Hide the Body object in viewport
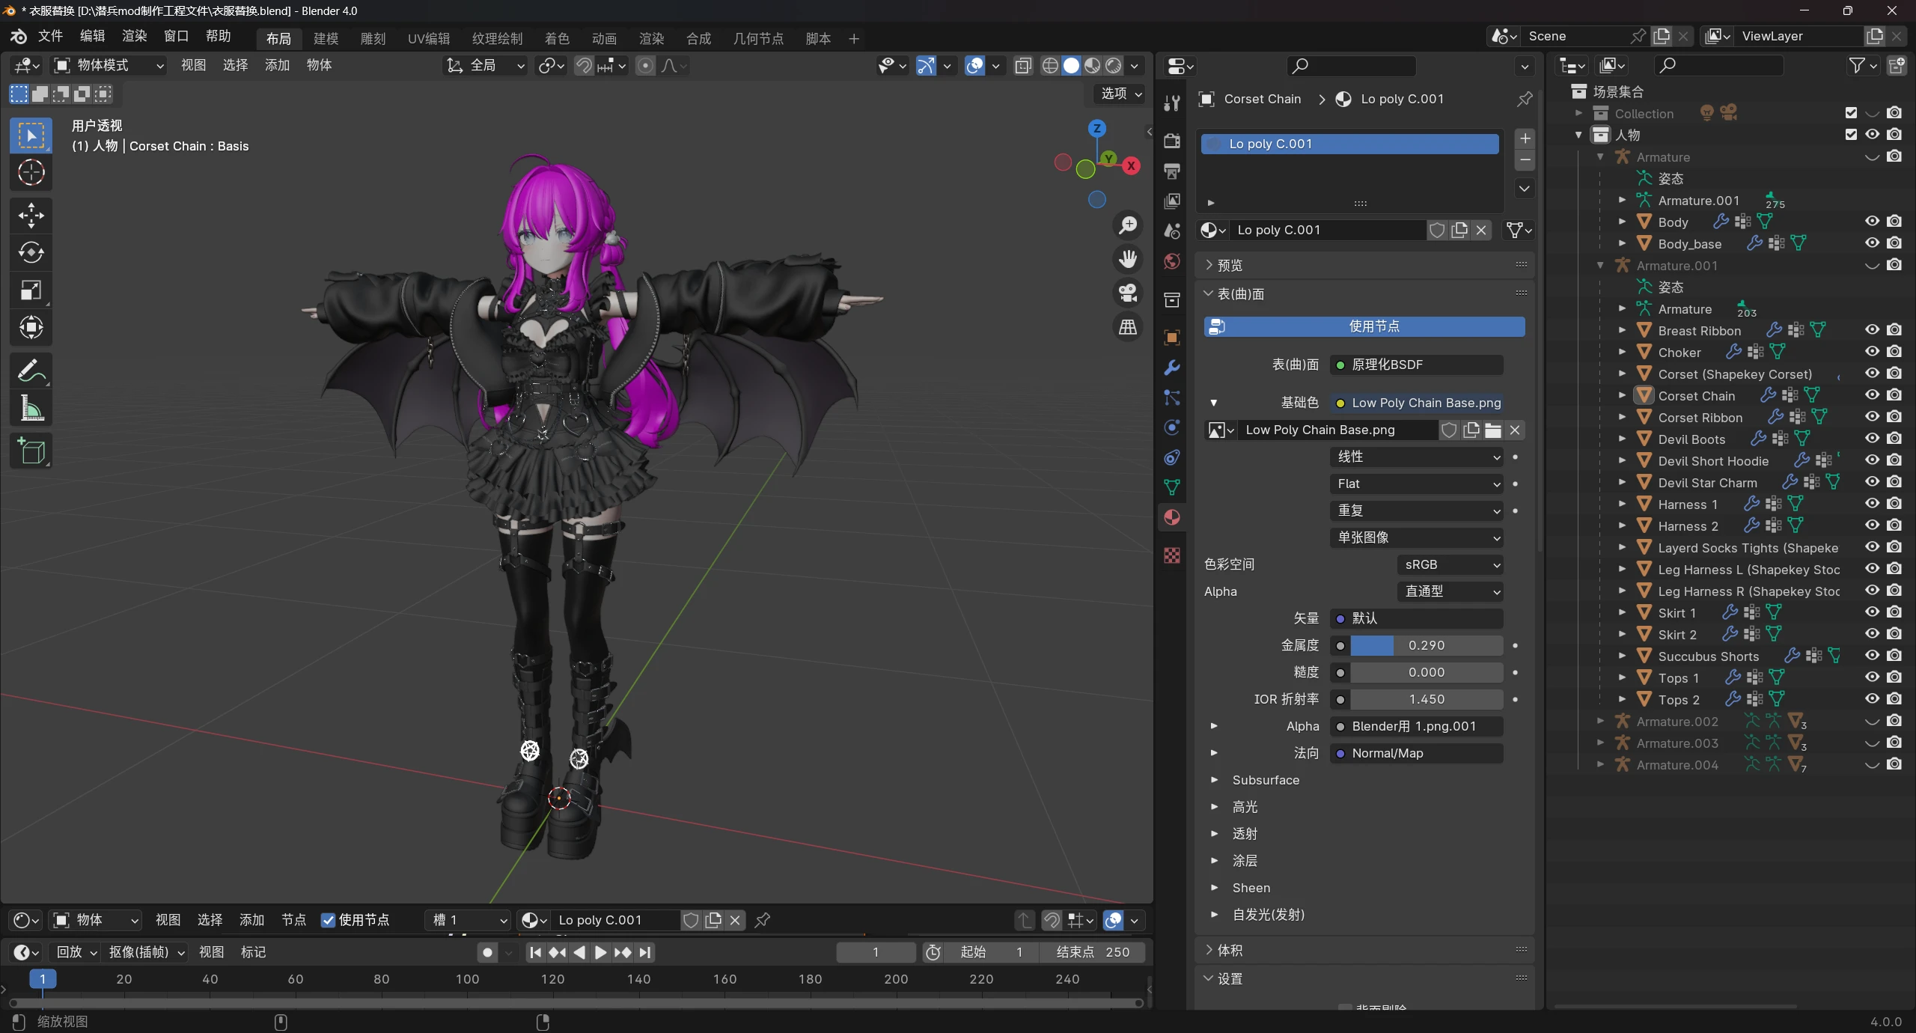Viewport: 1916px width, 1033px height. click(1872, 222)
